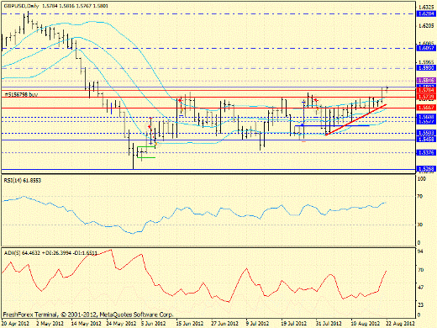Select the 1.6284 price level label
This screenshot has width=437, height=328.
pos(426,14)
